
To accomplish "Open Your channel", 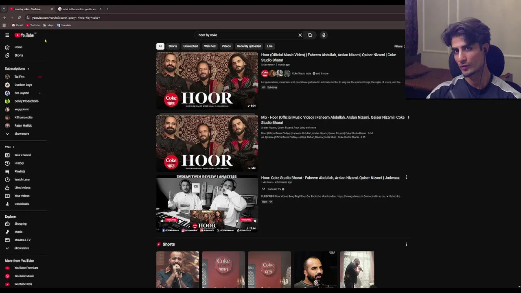I will coord(23,155).
